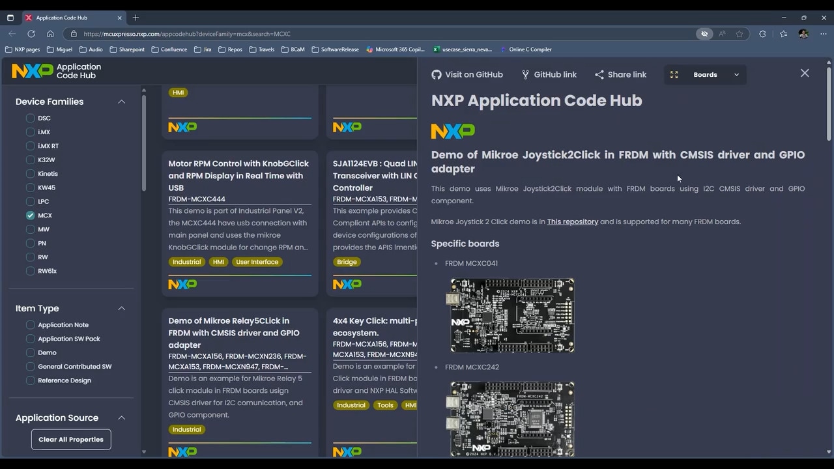Open the Jira bookmark folder

point(203,50)
